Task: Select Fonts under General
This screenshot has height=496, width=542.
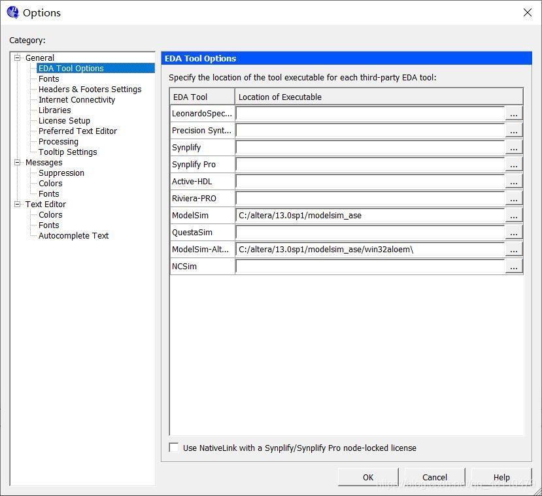Action: click(x=49, y=79)
